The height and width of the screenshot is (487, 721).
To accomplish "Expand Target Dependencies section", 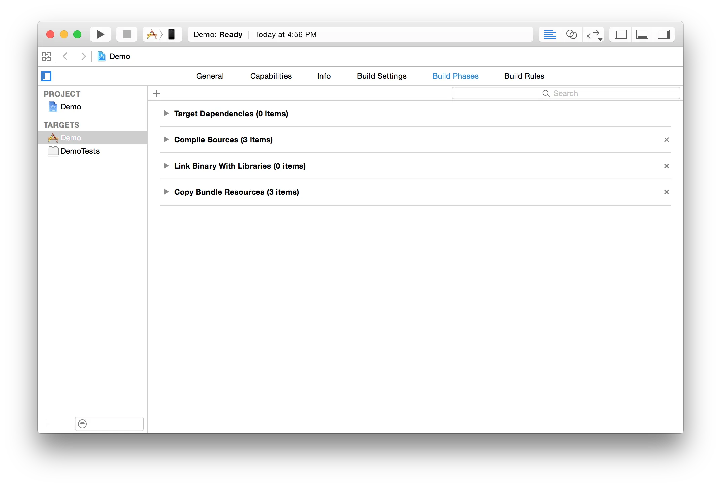I will point(166,114).
